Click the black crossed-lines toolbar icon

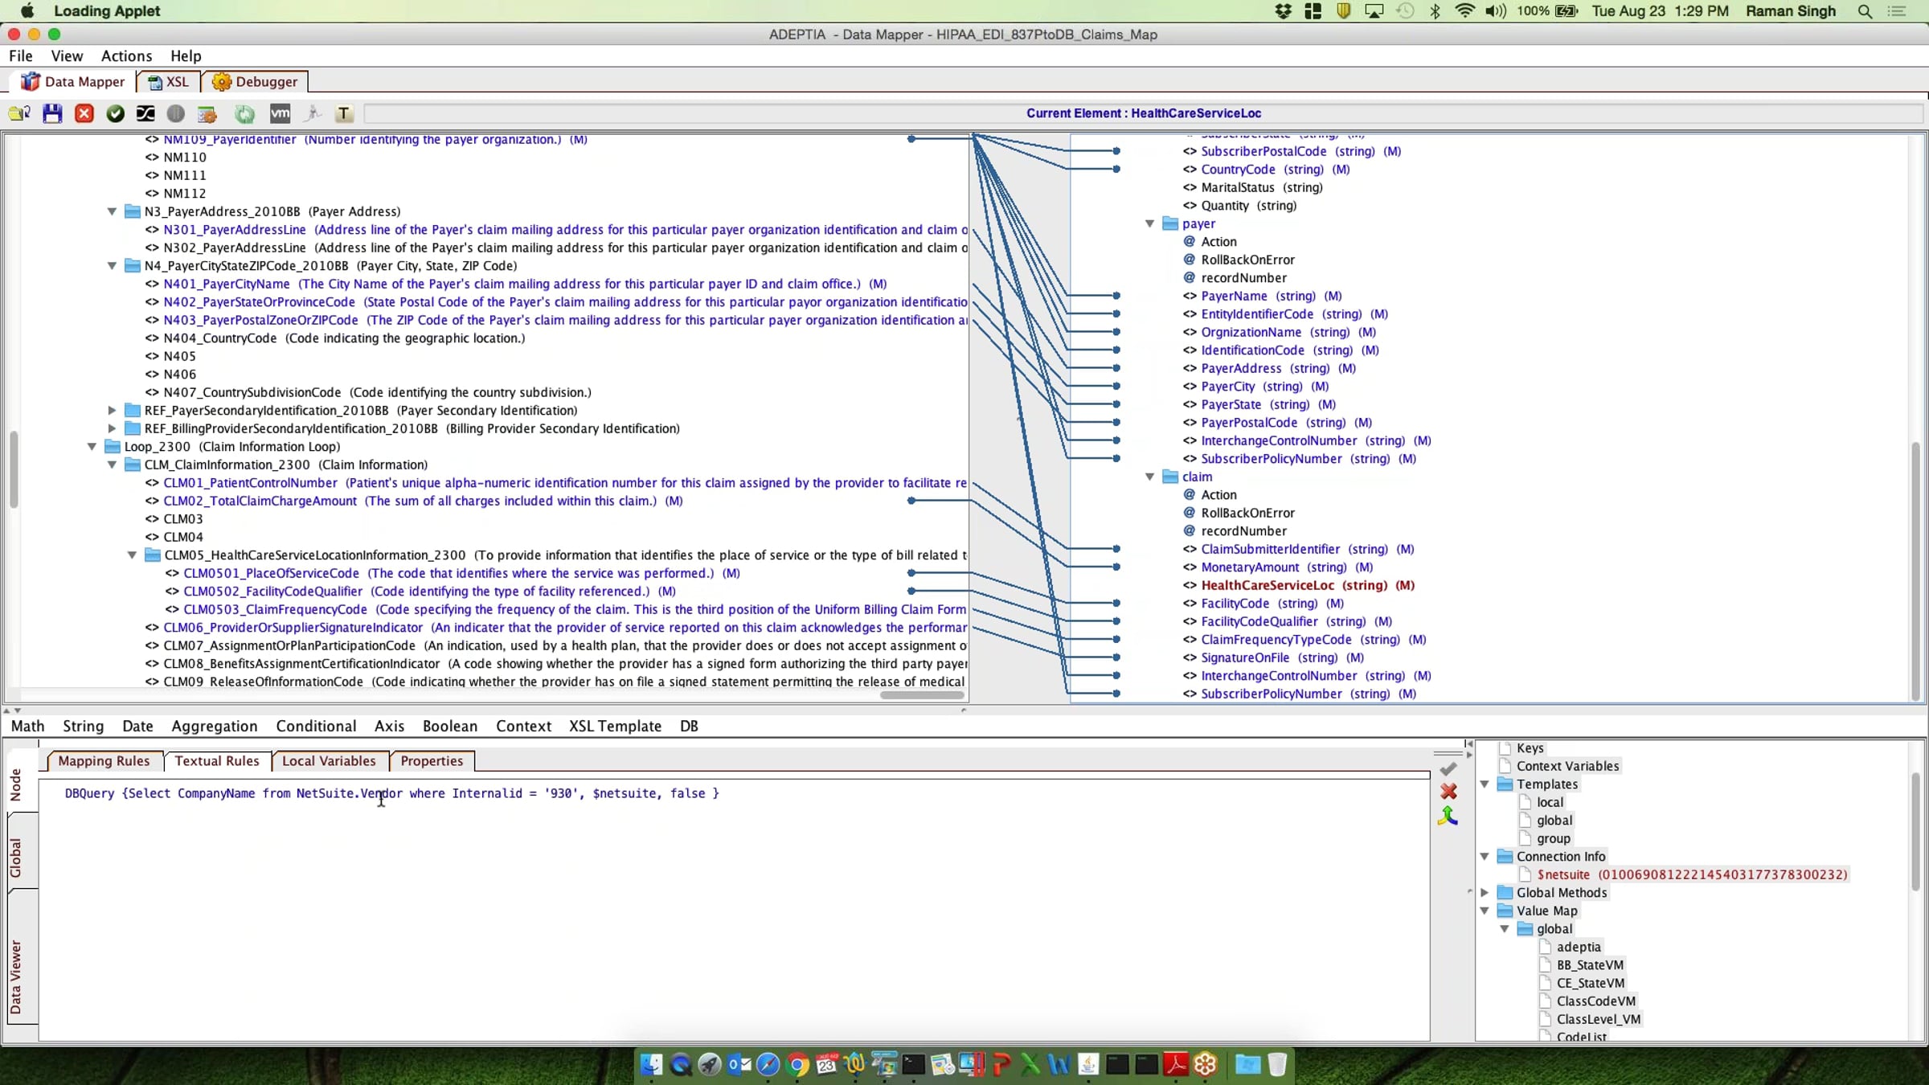tap(145, 114)
